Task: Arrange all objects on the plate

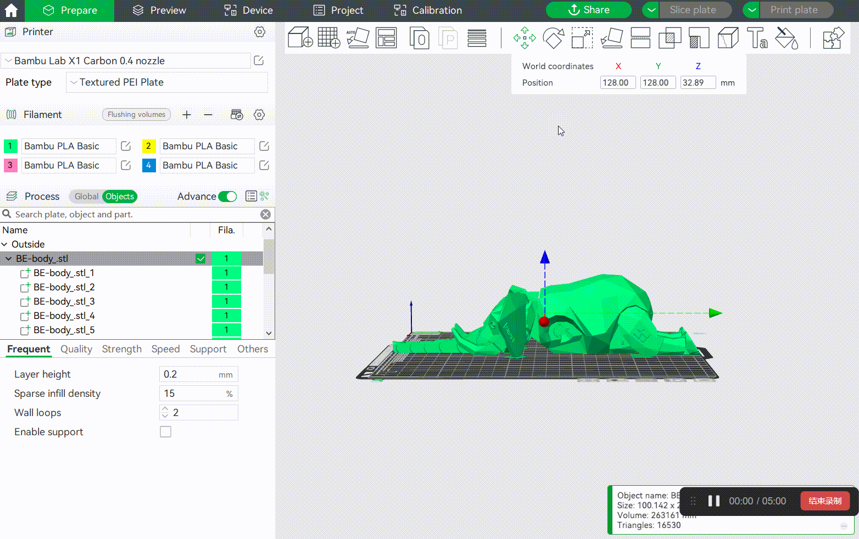Action: click(x=386, y=38)
